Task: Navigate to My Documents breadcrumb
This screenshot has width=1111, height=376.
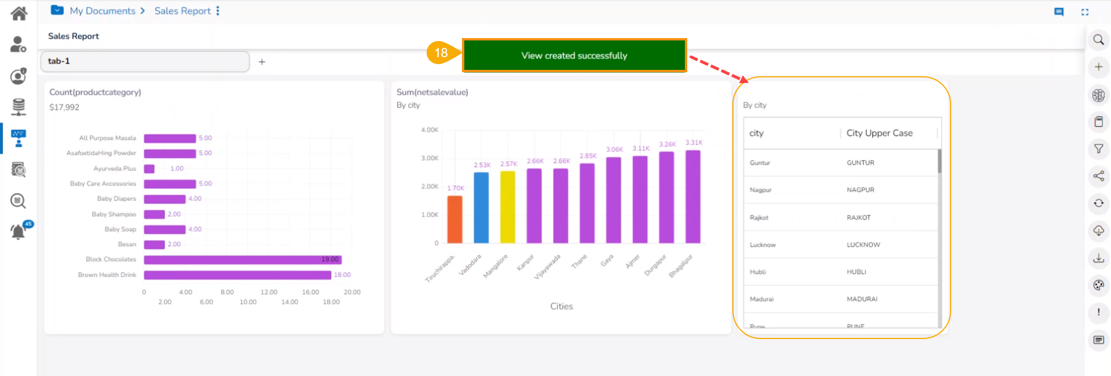Action: 102,10
